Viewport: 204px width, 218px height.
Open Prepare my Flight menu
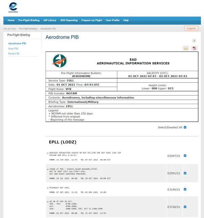point(92,20)
